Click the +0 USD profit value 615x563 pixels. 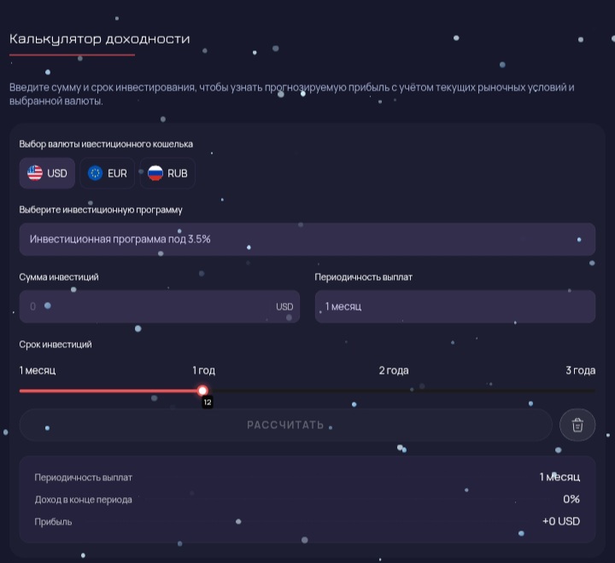[x=560, y=521]
